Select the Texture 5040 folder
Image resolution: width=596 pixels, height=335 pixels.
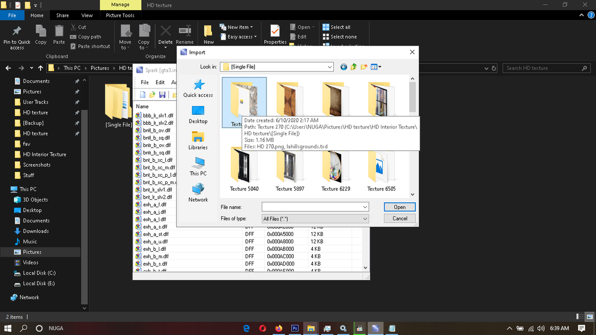click(244, 169)
